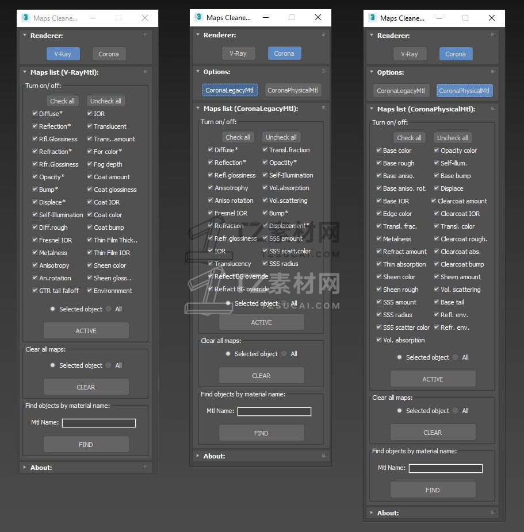Toggle Anisotrophy checkbox in middle window
The image size is (524, 532).
coord(210,187)
